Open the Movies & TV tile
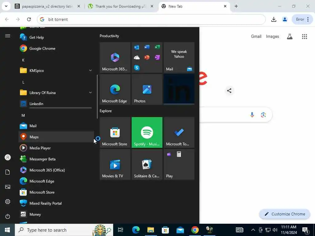This screenshot has height=236, width=315. (115, 164)
